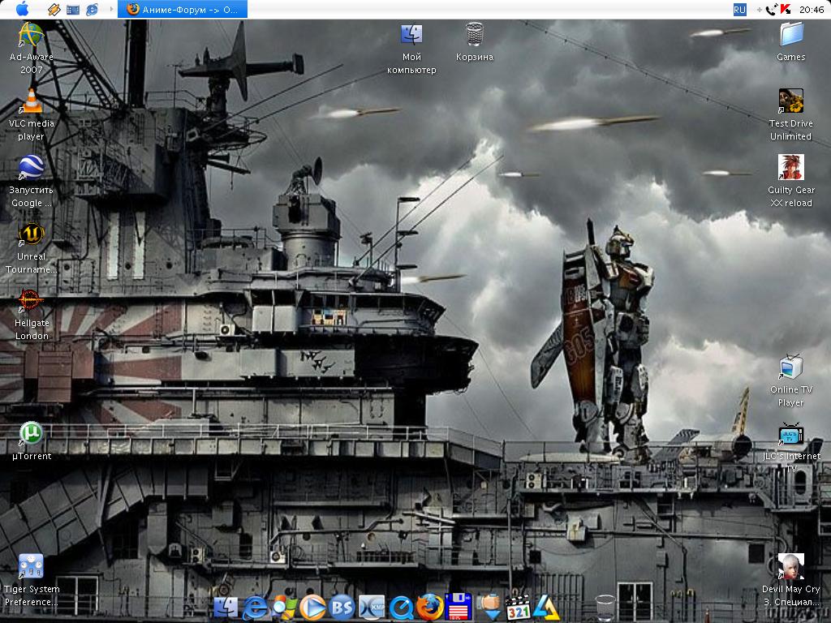Open the Light Alloy triangle dock icon

click(x=546, y=607)
